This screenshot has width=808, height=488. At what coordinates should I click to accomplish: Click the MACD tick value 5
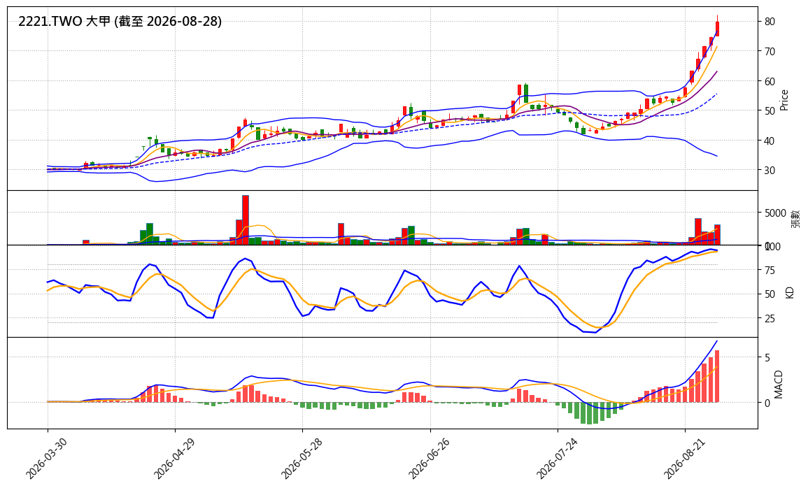tap(768, 358)
